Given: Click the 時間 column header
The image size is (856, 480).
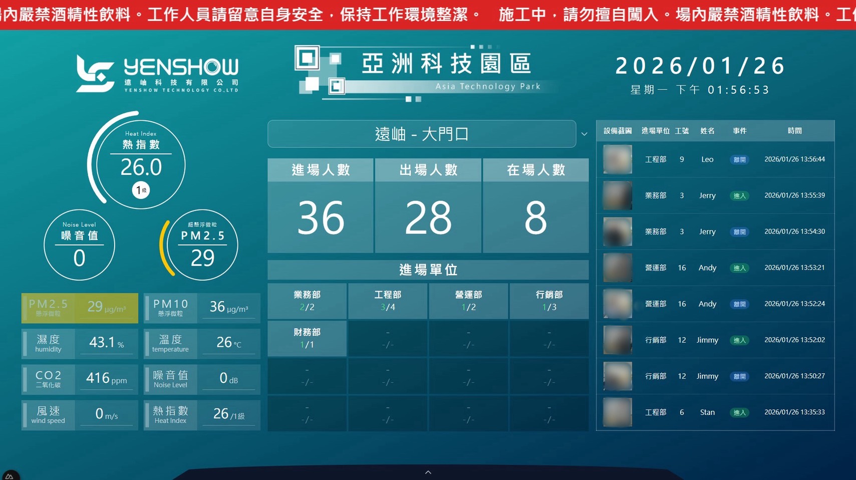Looking at the screenshot, I should (x=794, y=131).
